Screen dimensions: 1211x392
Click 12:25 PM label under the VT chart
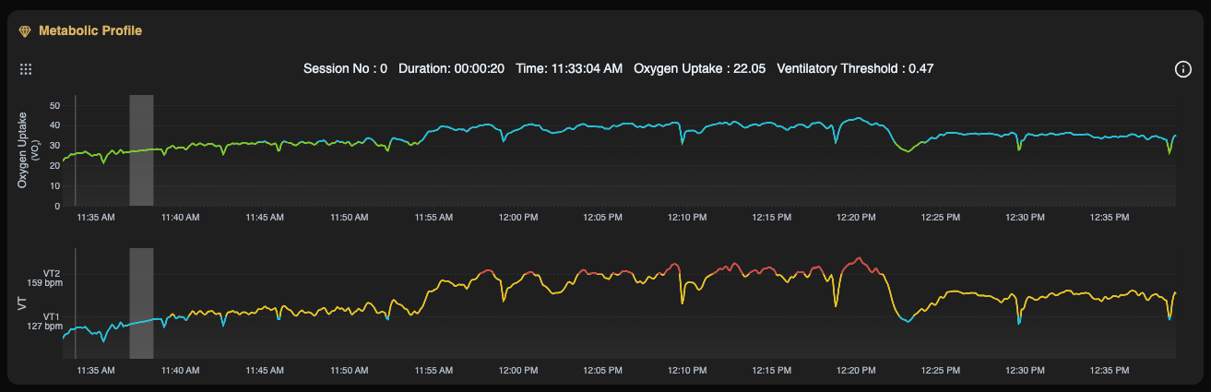(941, 370)
